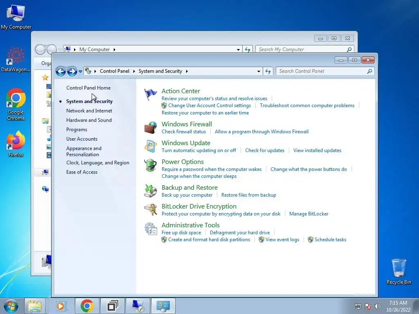Image resolution: width=419 pixels, height=314 pixels.
Task: Select User Accounts category in sidebar
Action: (82, 139)
